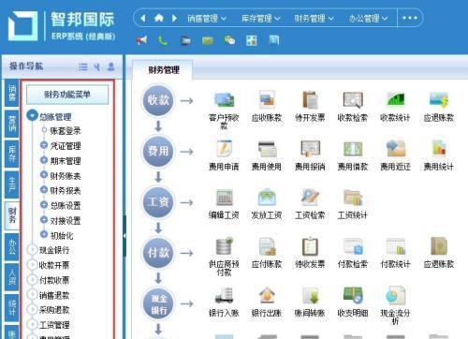Viewport: 468px width, 339px height.
Task: Open the more options ellipsis menu
Action: coord(410,18)
